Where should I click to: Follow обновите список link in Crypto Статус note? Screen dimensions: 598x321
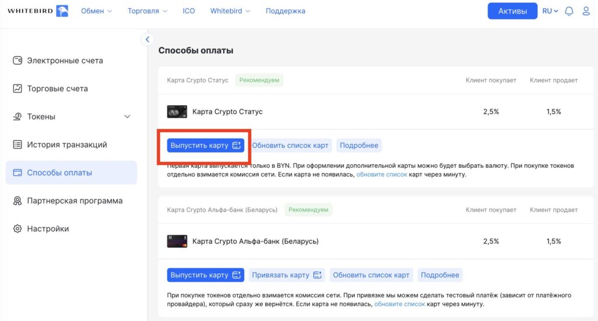[x=382, y=174]
